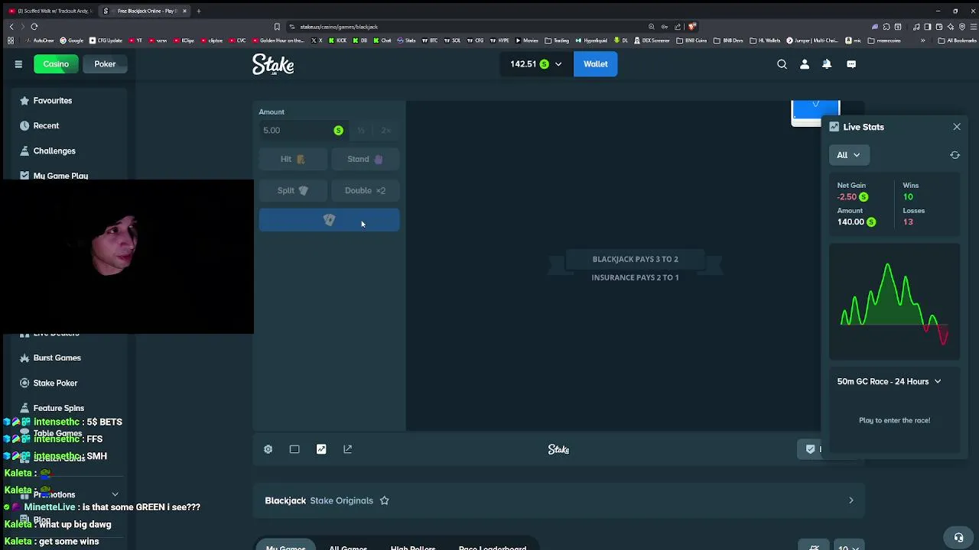
Task: Reload the page in browser toolbar
Action: click(x=34, y=27)
